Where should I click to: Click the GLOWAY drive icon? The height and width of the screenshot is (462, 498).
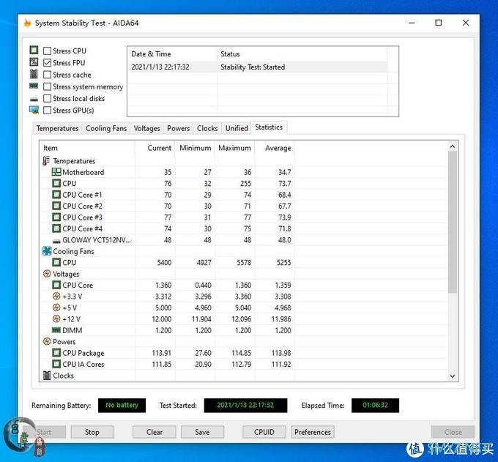pyautogui.click(x=56, y=241)
